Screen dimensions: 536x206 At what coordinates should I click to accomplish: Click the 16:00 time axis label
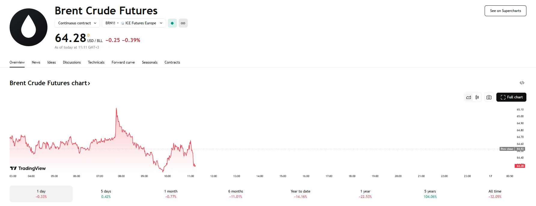[x=306, y=176]
